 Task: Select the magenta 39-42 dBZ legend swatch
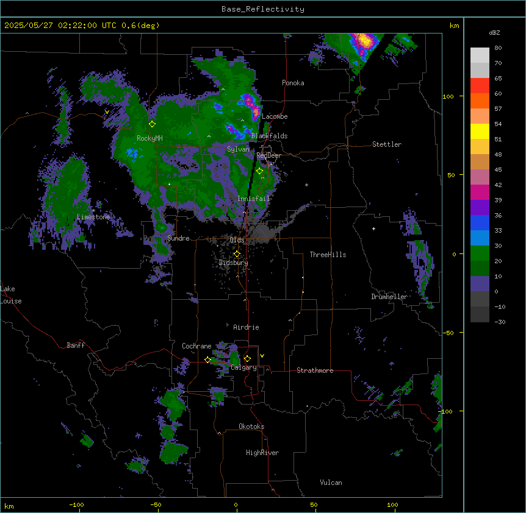480,192
